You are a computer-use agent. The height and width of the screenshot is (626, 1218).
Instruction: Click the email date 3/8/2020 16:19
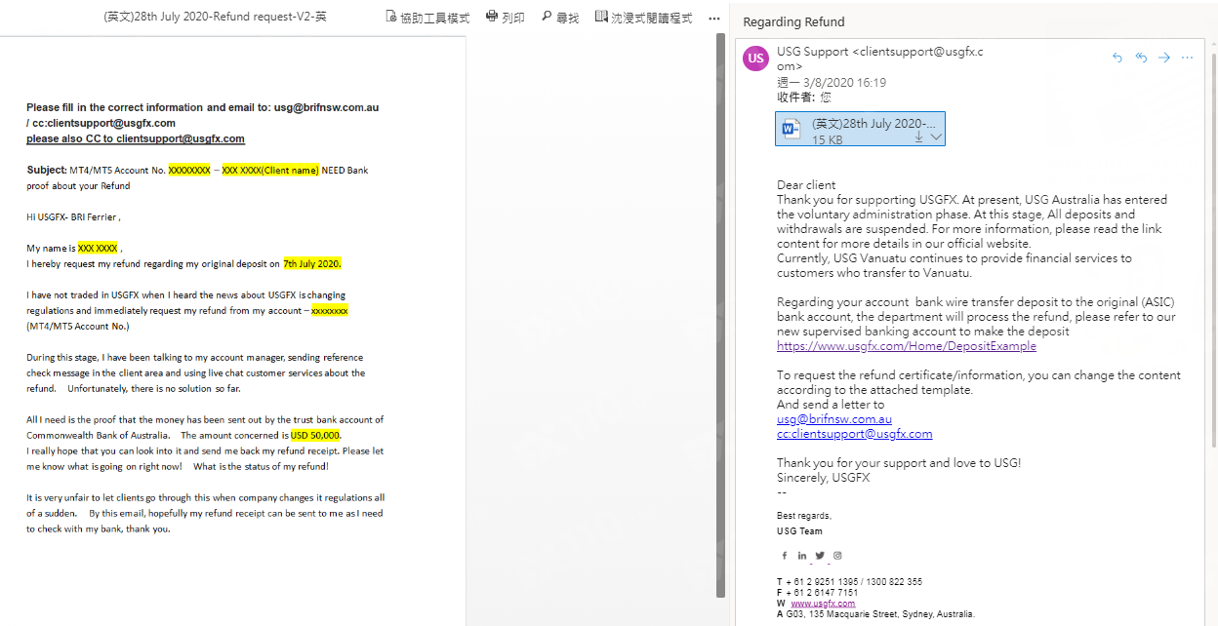pyautogui.click(x=832, y=83)
